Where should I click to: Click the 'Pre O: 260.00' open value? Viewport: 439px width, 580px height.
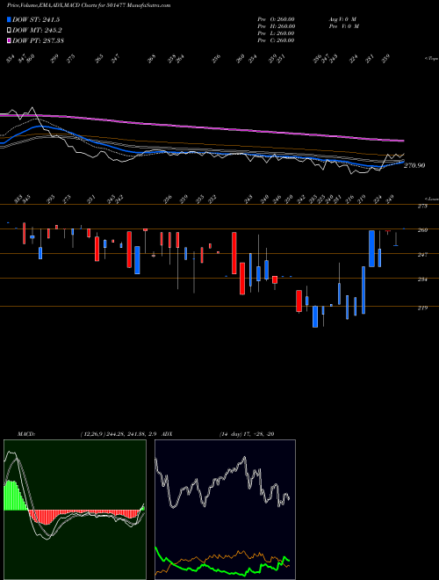pos(276,19)
